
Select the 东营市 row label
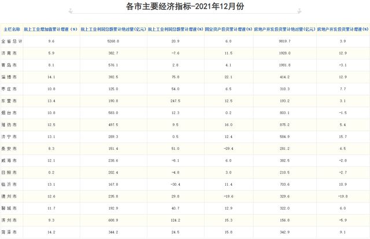tap(9, 101)
